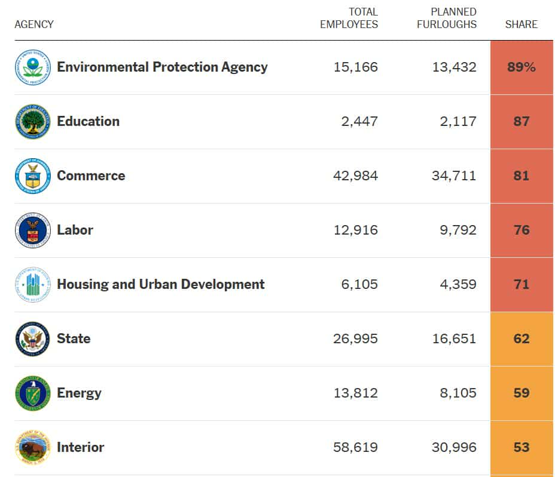The image size is (555, 477).
Task: Click the Education department tree seal
Action: coord(33,122)
